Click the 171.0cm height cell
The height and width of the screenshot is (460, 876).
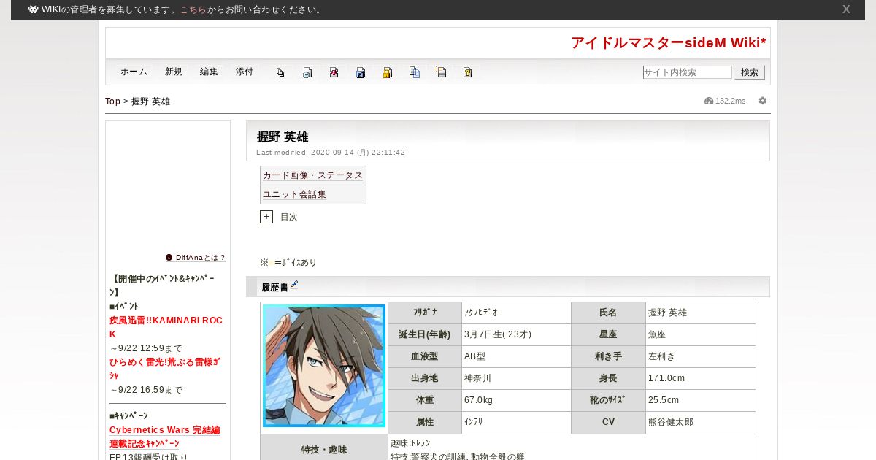[x=701, y=378]
